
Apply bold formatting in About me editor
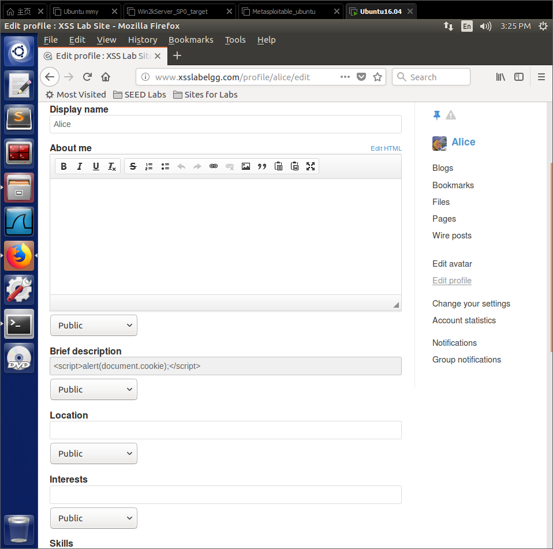click(x=64, y=166)
